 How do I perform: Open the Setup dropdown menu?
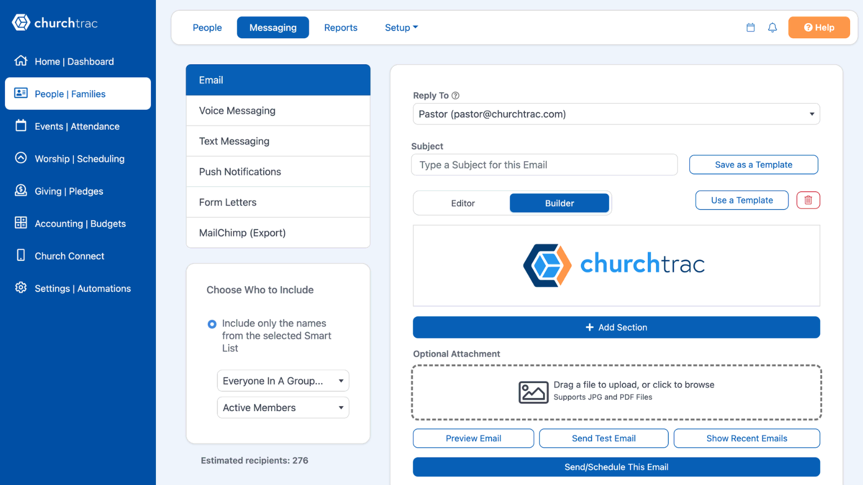[401, 27]
